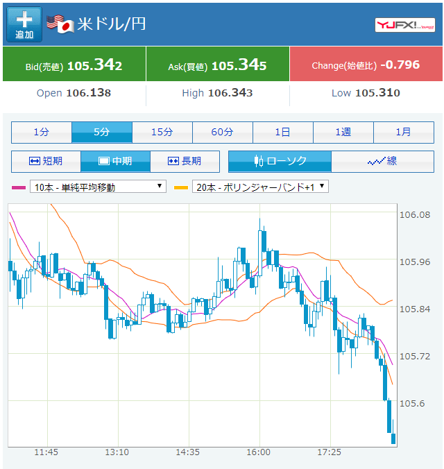Switch to the 1日 daily timeframe
This screenshot has height=469, width=444.
click(x=283, y=132)
